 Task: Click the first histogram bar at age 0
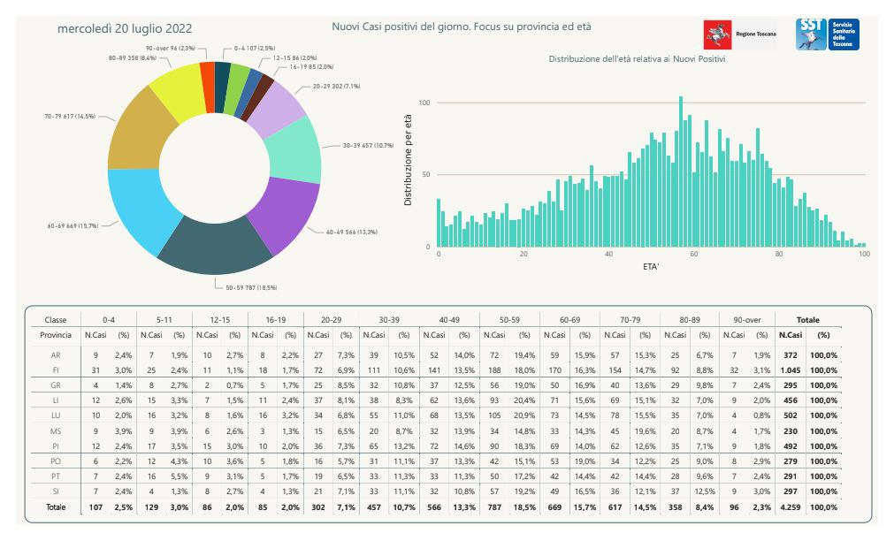(x=439, y=223)
